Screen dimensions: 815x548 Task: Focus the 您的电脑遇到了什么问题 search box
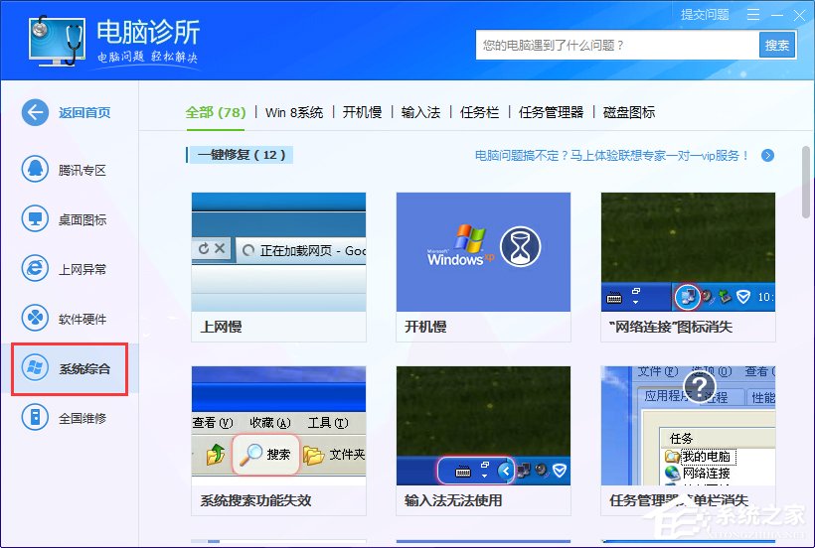click(617, 45)
